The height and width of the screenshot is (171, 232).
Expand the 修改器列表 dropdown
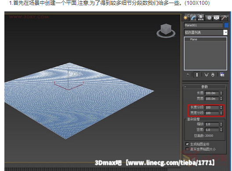225,32
